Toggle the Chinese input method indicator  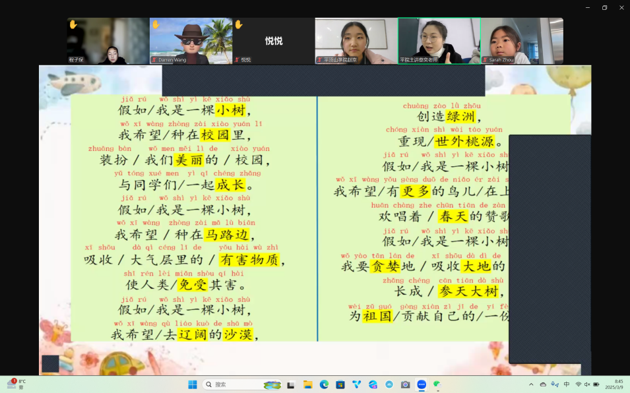(x=567, y=384)
